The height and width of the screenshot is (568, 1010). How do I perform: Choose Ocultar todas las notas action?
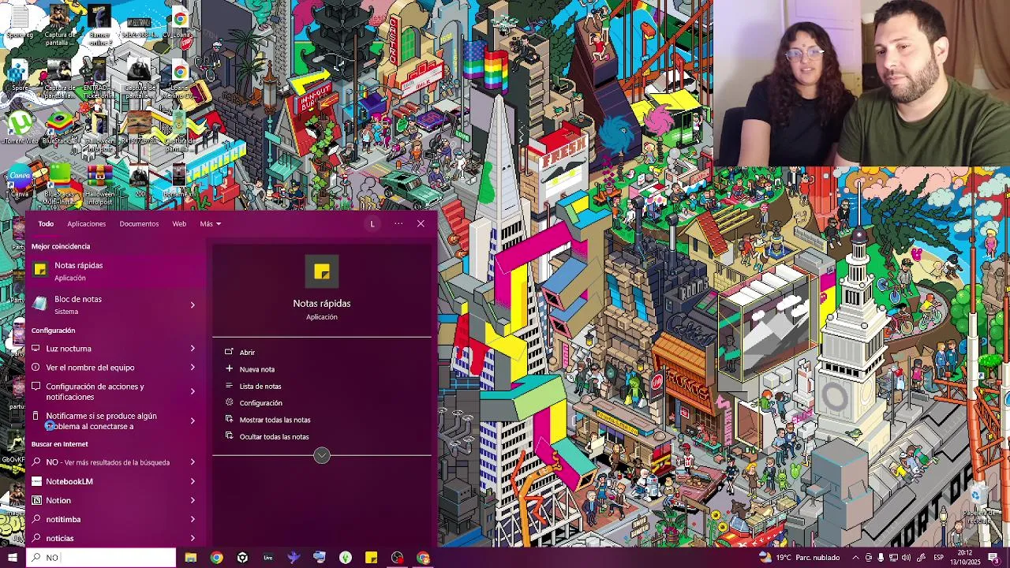pos(274,436)
